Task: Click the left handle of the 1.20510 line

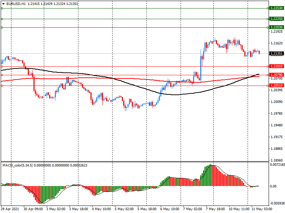Action: click(2, 86)
